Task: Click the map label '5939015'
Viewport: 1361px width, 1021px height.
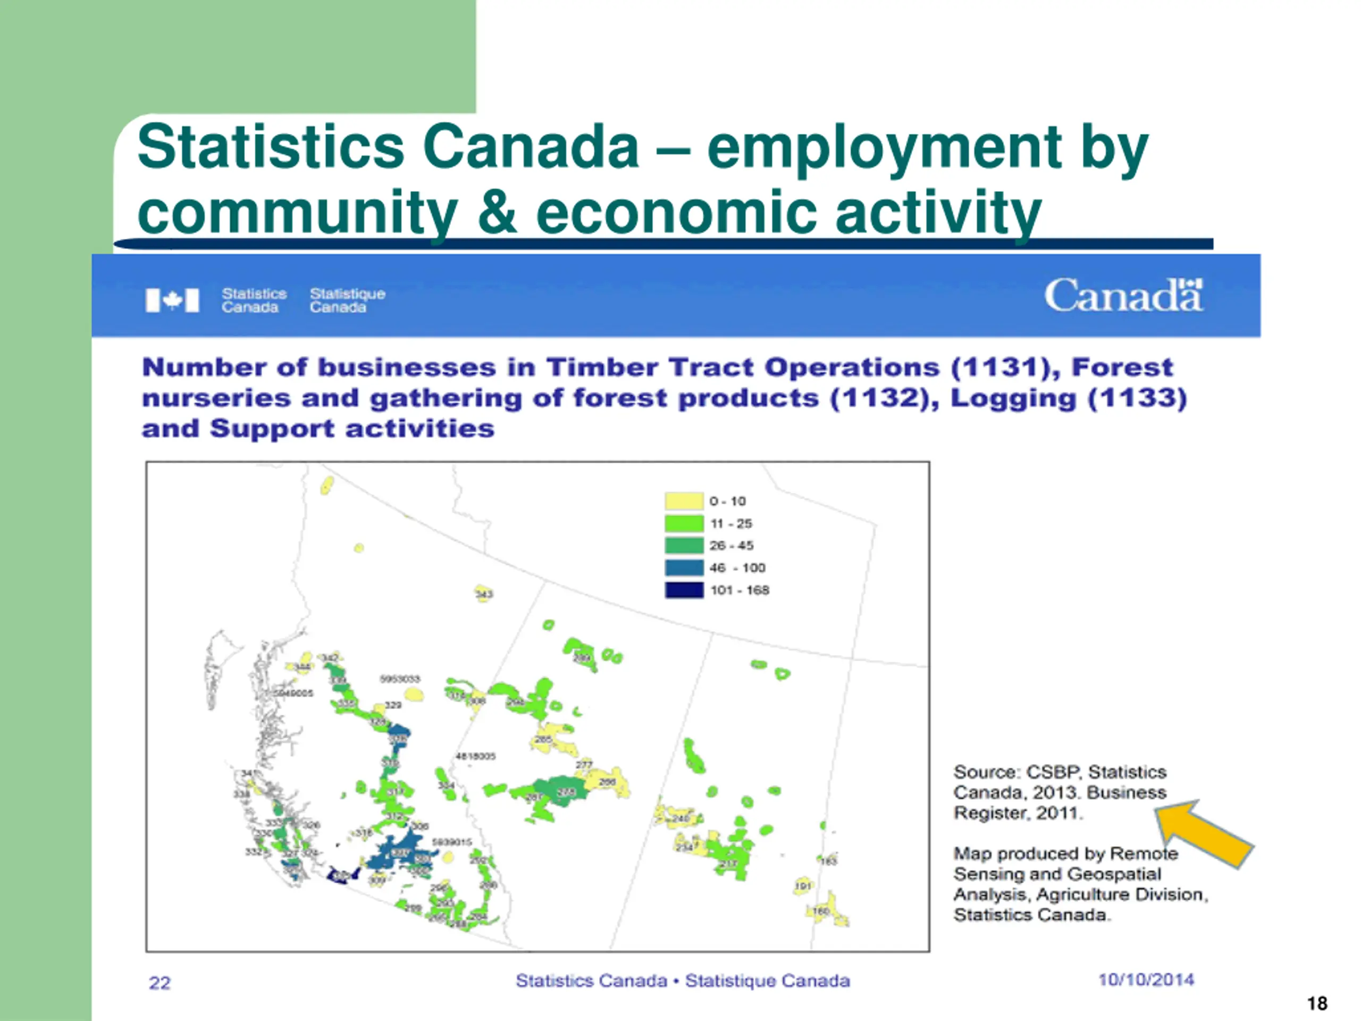Action: point(451,841)
